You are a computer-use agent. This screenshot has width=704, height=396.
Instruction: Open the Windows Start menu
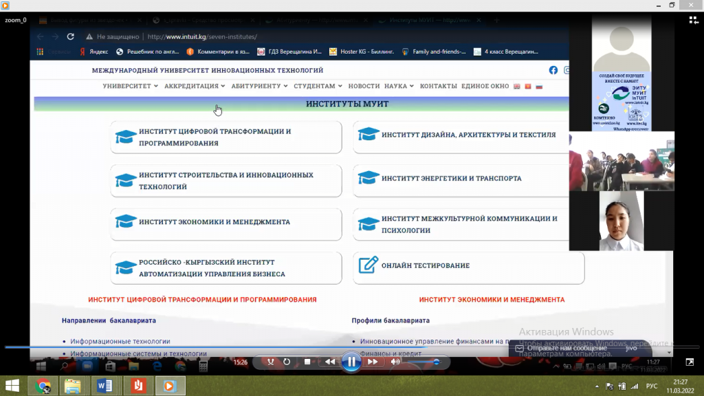click(x=12, y=386)
